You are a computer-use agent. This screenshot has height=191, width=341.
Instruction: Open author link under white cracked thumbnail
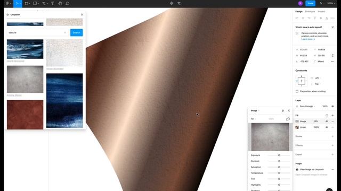pos(55,69)
